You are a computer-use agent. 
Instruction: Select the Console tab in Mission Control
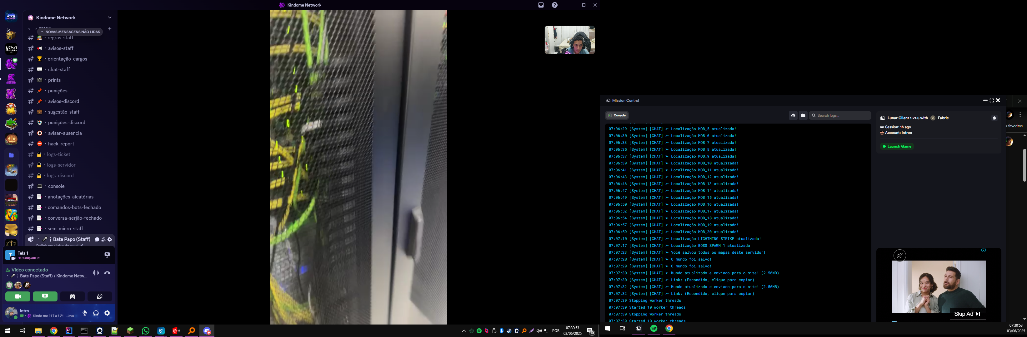(617, 115)
